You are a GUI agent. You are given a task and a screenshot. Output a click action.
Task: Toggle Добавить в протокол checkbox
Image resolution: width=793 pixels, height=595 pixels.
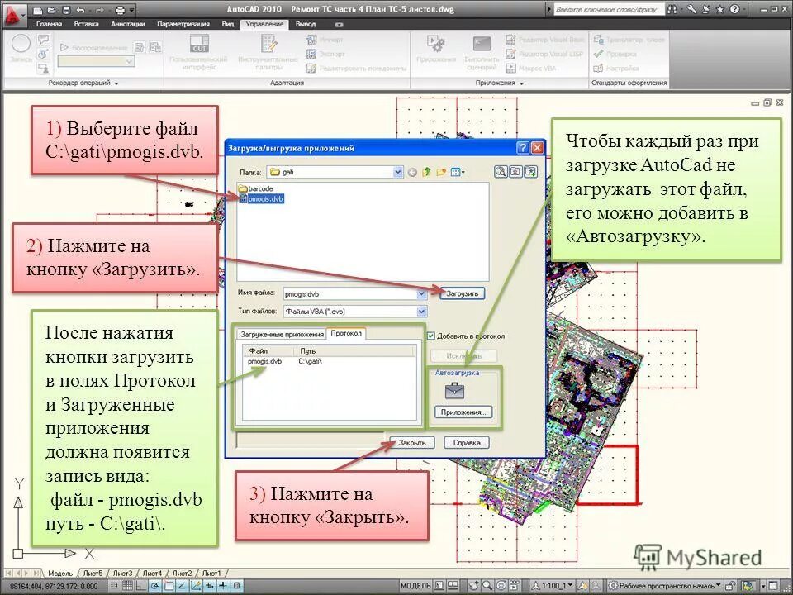[x=431, y=336]
